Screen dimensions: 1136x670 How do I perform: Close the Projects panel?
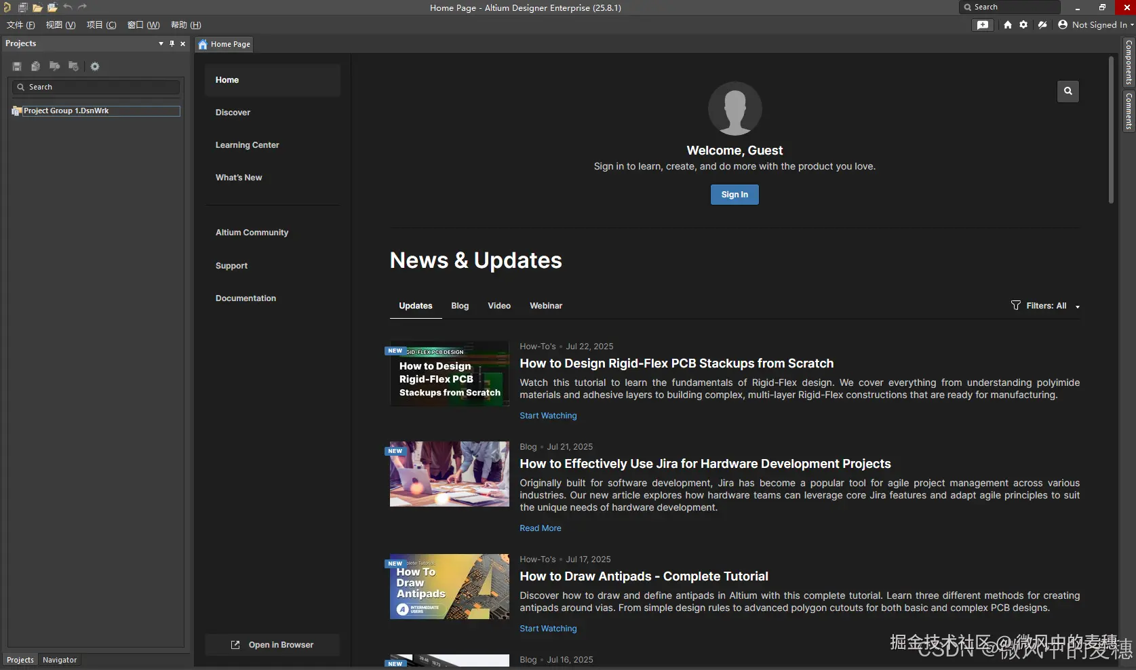click(182, 43)
